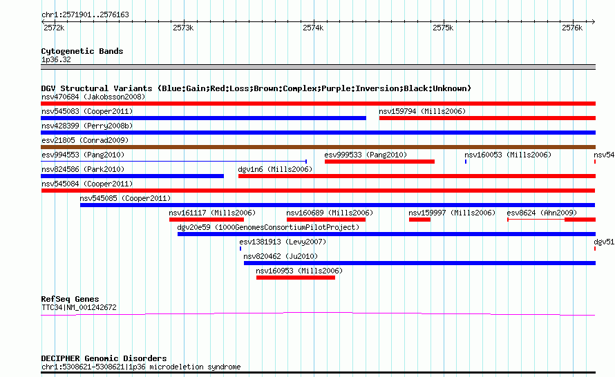Open the nsv545084 (Cooper2011) red loss bar
The image size is (615, 377).
tap(318, 191)
